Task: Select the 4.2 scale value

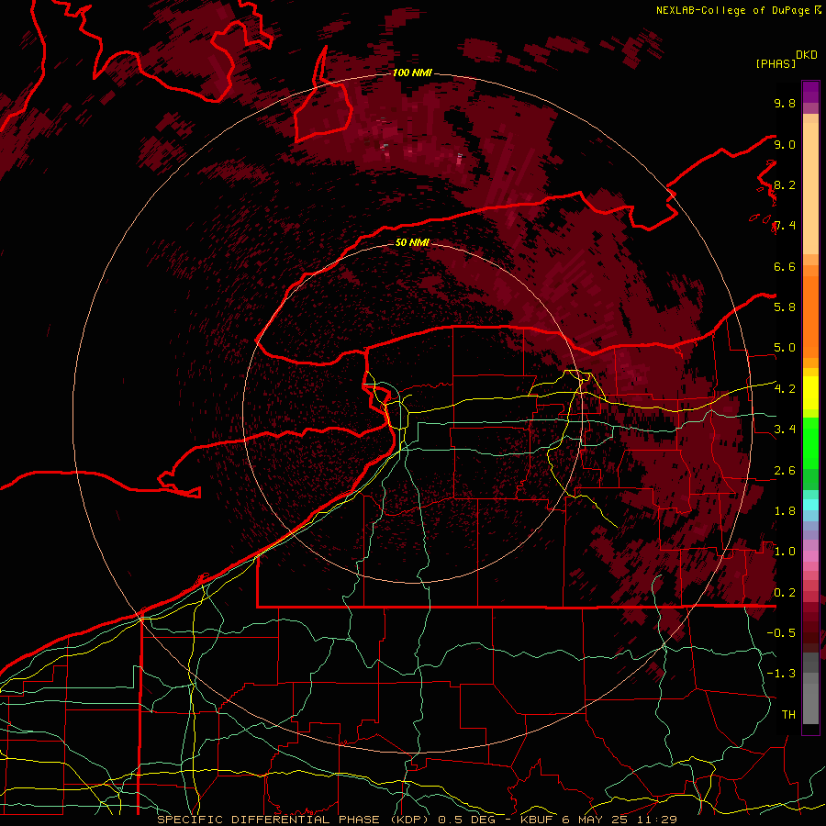Action: [x=785, y=389]
